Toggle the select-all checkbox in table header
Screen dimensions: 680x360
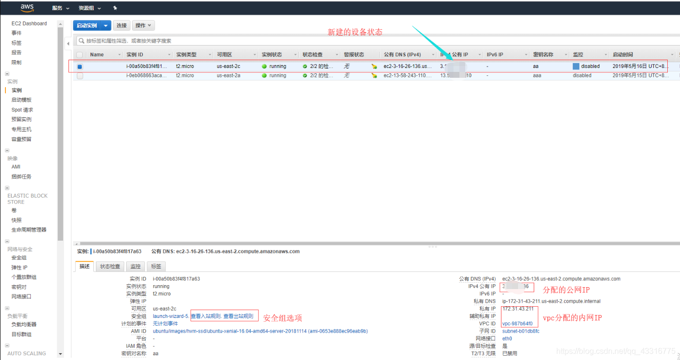coord(80,55)
